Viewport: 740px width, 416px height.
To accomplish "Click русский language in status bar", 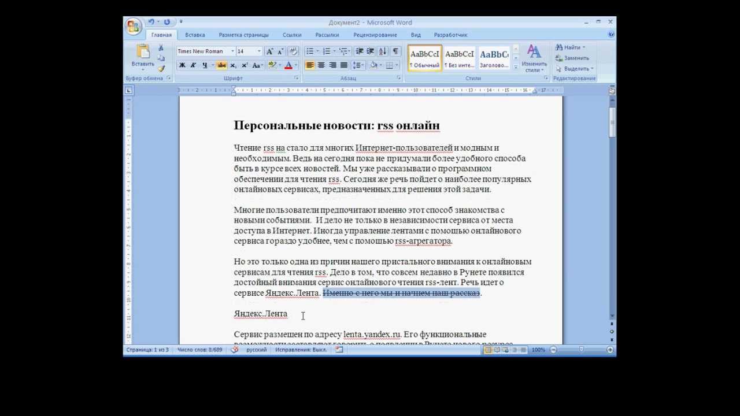I will 257,350.
